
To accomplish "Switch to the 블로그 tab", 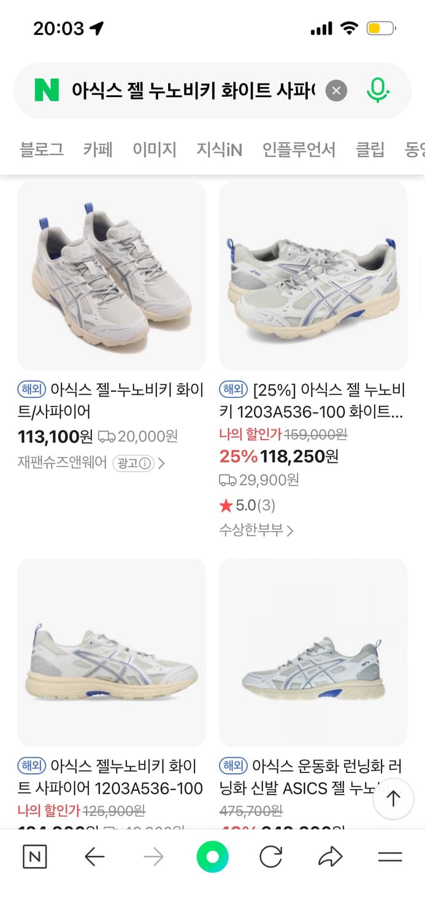I will (x=41, y=149).
